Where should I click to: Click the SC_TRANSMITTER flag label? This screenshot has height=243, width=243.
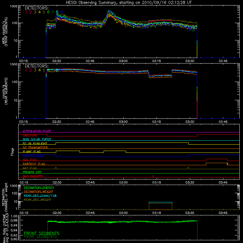(35, 147)
